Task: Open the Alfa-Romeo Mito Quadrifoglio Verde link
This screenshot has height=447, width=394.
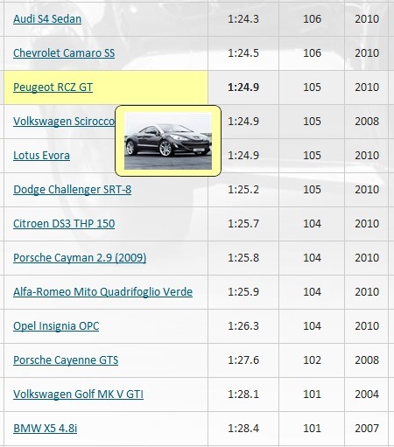Action: 102,292
